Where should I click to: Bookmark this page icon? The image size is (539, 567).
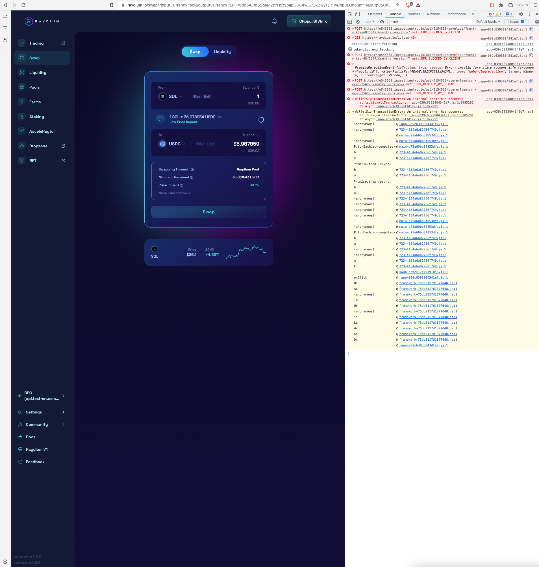tap(112, 5)
